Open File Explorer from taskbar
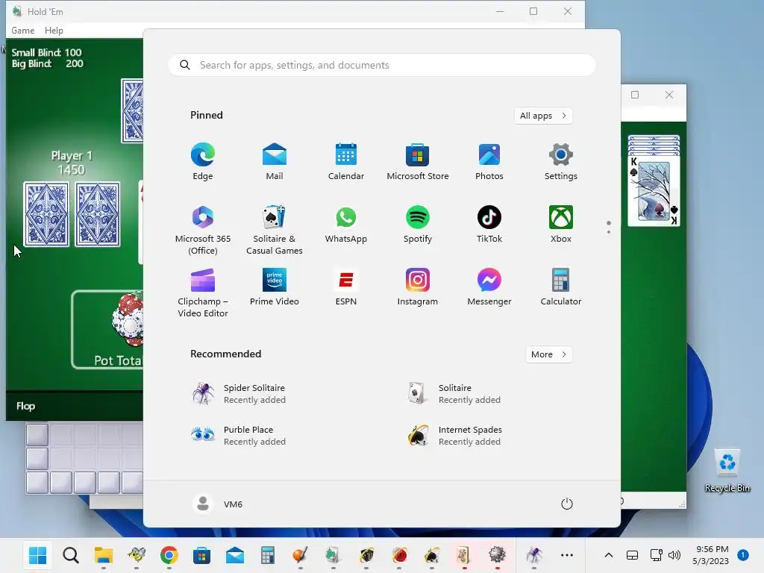Image resolution: width=764 pixels, height=573 pixels. pyautogui.click(x=103, y=555)
